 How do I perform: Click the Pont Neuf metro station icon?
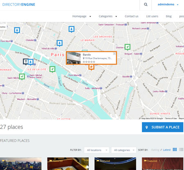(12, 41)
